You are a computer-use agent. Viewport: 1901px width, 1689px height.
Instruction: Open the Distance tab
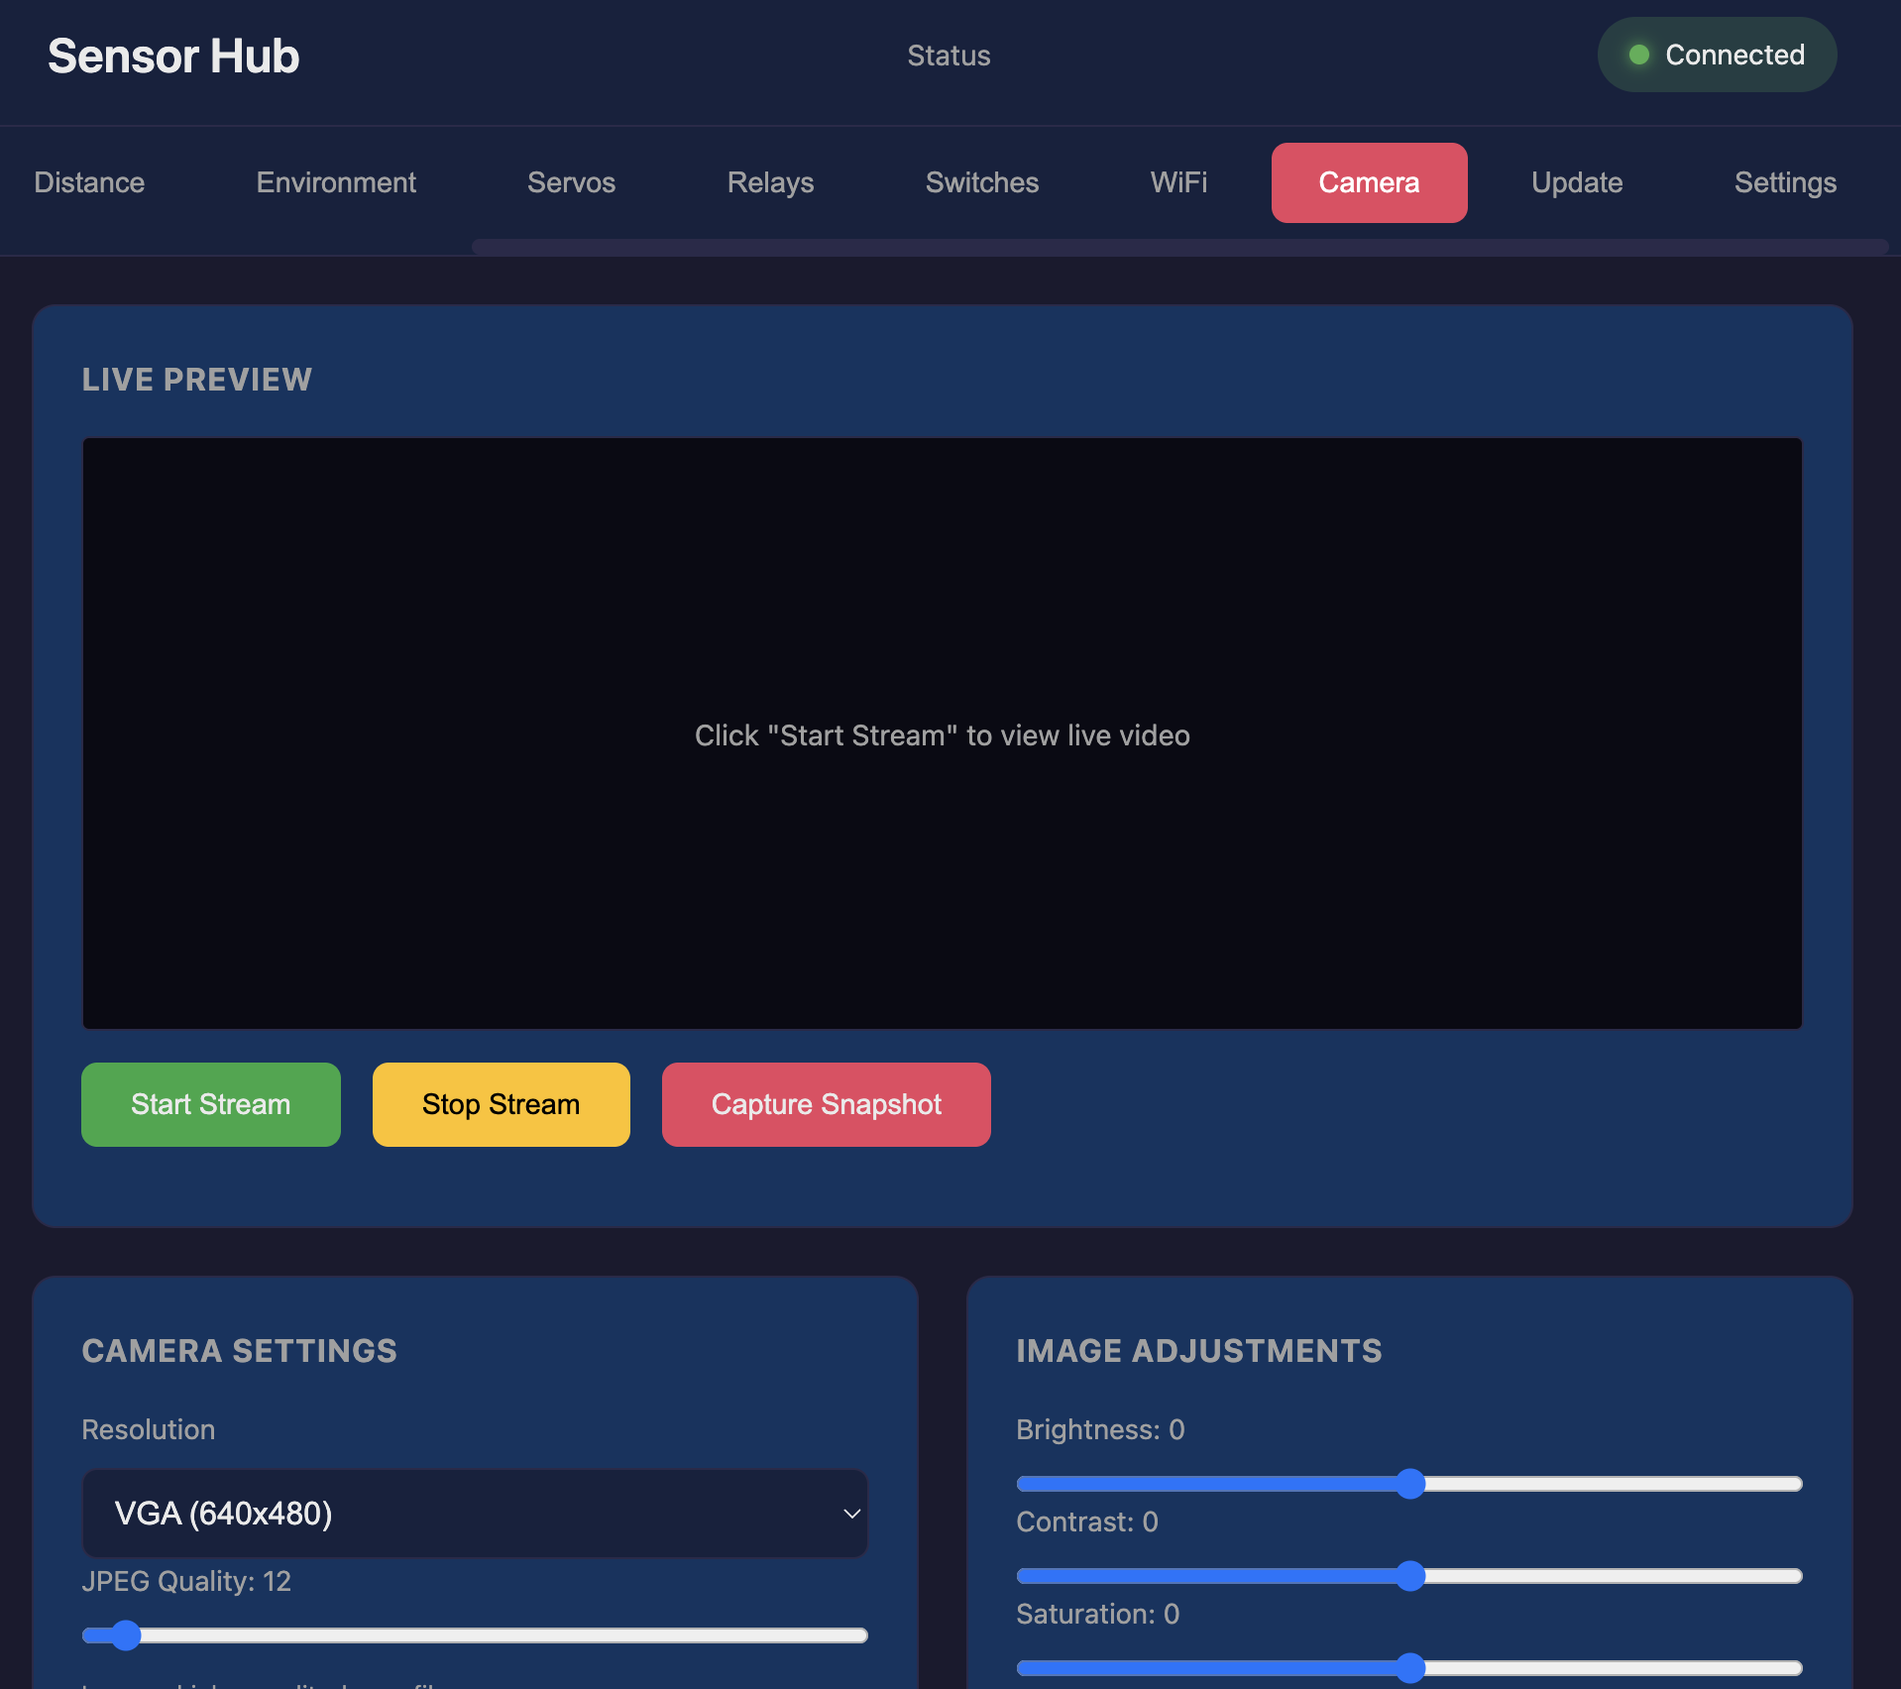click(89, 182)
